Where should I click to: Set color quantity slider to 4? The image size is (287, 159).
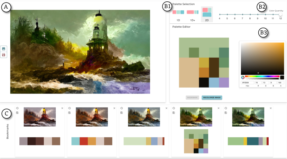click(x=220, y=14)
